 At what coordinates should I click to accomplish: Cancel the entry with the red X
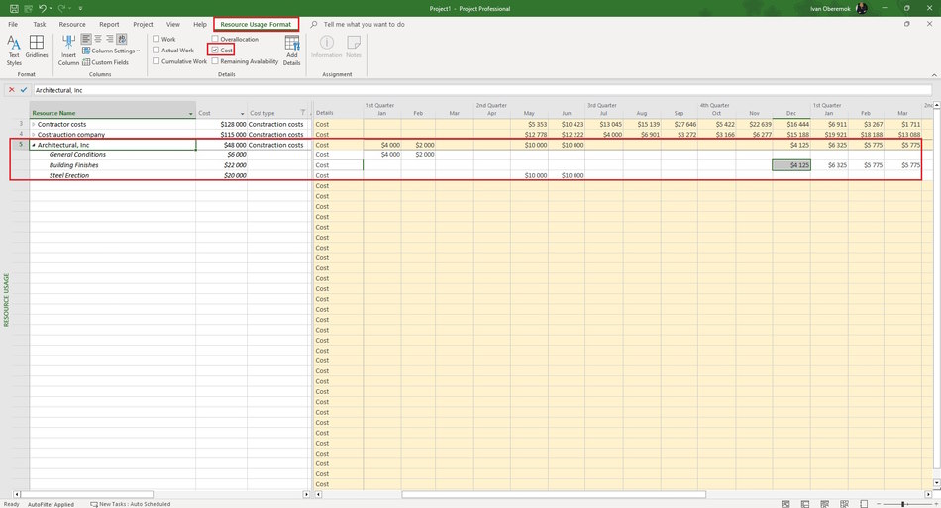12,90
